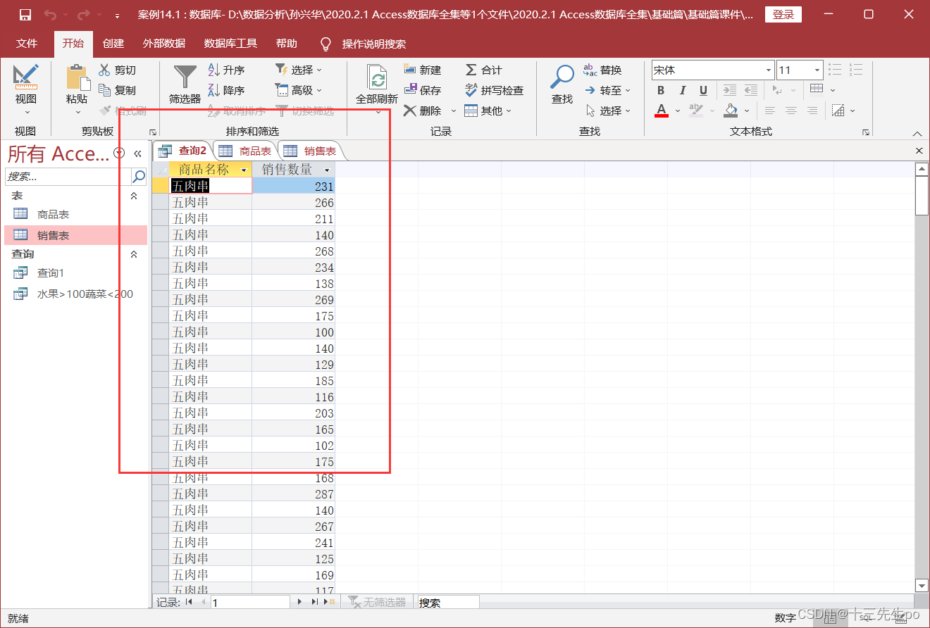This screenshot has height=628, width=930.
Task: Open font color dropdown arrow
Action: tap(678, 111)
